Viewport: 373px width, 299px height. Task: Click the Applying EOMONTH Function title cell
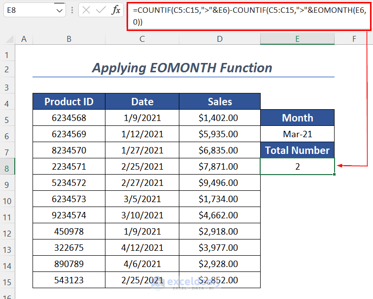point(182,68)
